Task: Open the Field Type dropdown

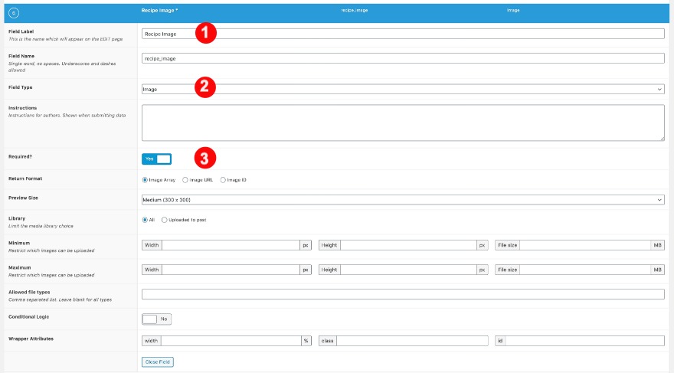Action: coord(403,89)
